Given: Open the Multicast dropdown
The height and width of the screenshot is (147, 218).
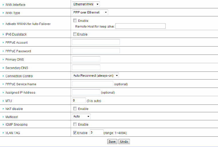Looking at the screenshot, I should coord(81,116).
